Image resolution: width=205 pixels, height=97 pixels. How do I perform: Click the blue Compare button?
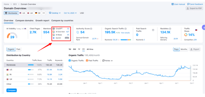pos(11,90)
